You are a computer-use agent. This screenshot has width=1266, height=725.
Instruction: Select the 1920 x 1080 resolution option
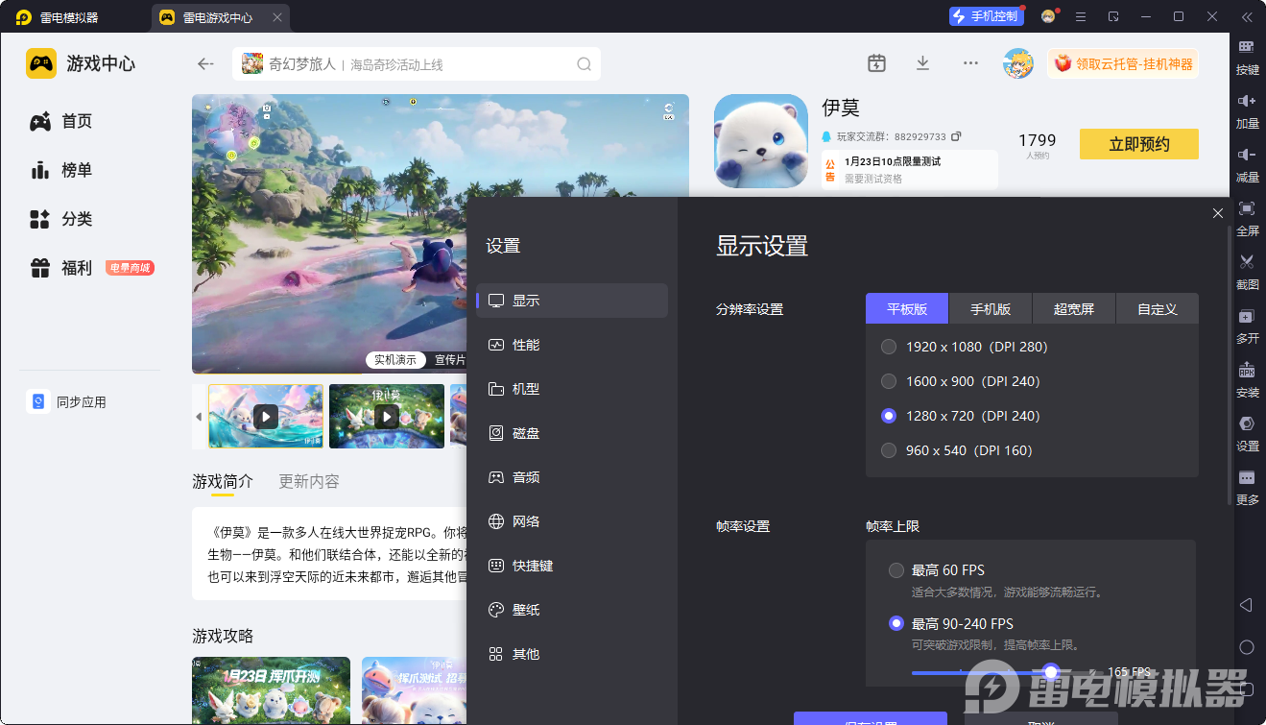(889, 347)
